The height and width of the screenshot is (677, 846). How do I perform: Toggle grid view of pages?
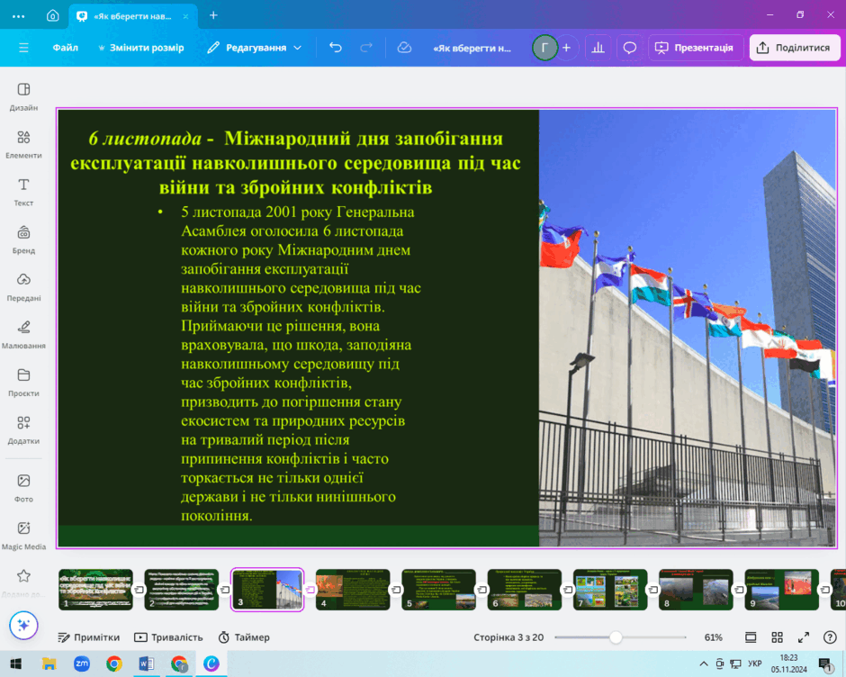coord(777,637)
